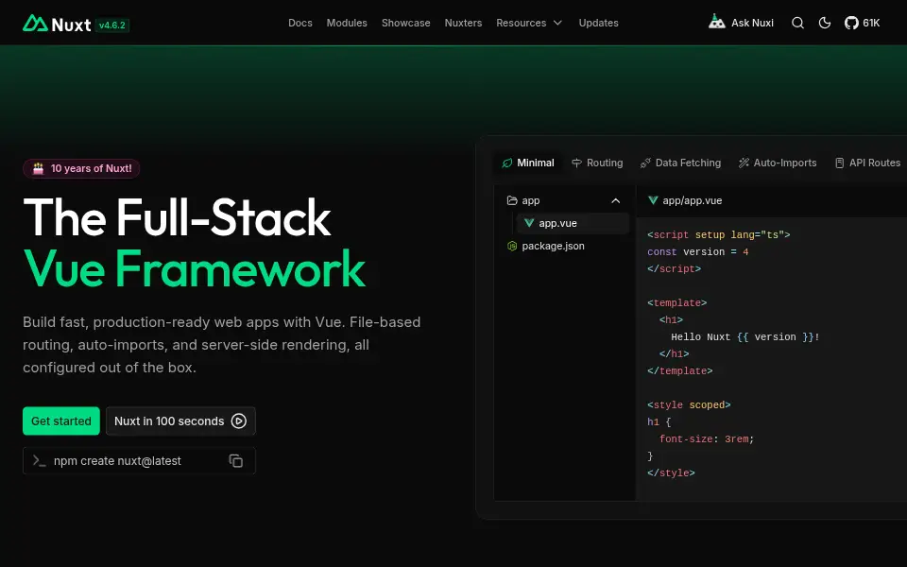The height and width of the screenshot is (567, 907).
Task: Click the play circle icon
Action: [239, 421]
